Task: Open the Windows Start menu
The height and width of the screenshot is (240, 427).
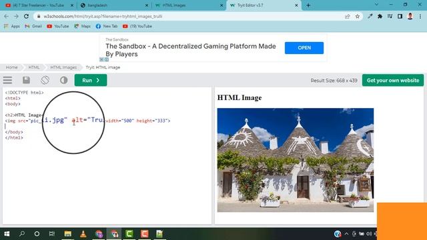Action: 7,234
